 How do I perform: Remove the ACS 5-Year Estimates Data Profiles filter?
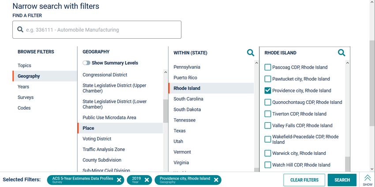119,180
